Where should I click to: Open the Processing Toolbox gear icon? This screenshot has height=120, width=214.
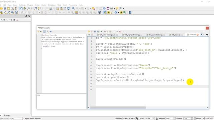pos(104,8)
